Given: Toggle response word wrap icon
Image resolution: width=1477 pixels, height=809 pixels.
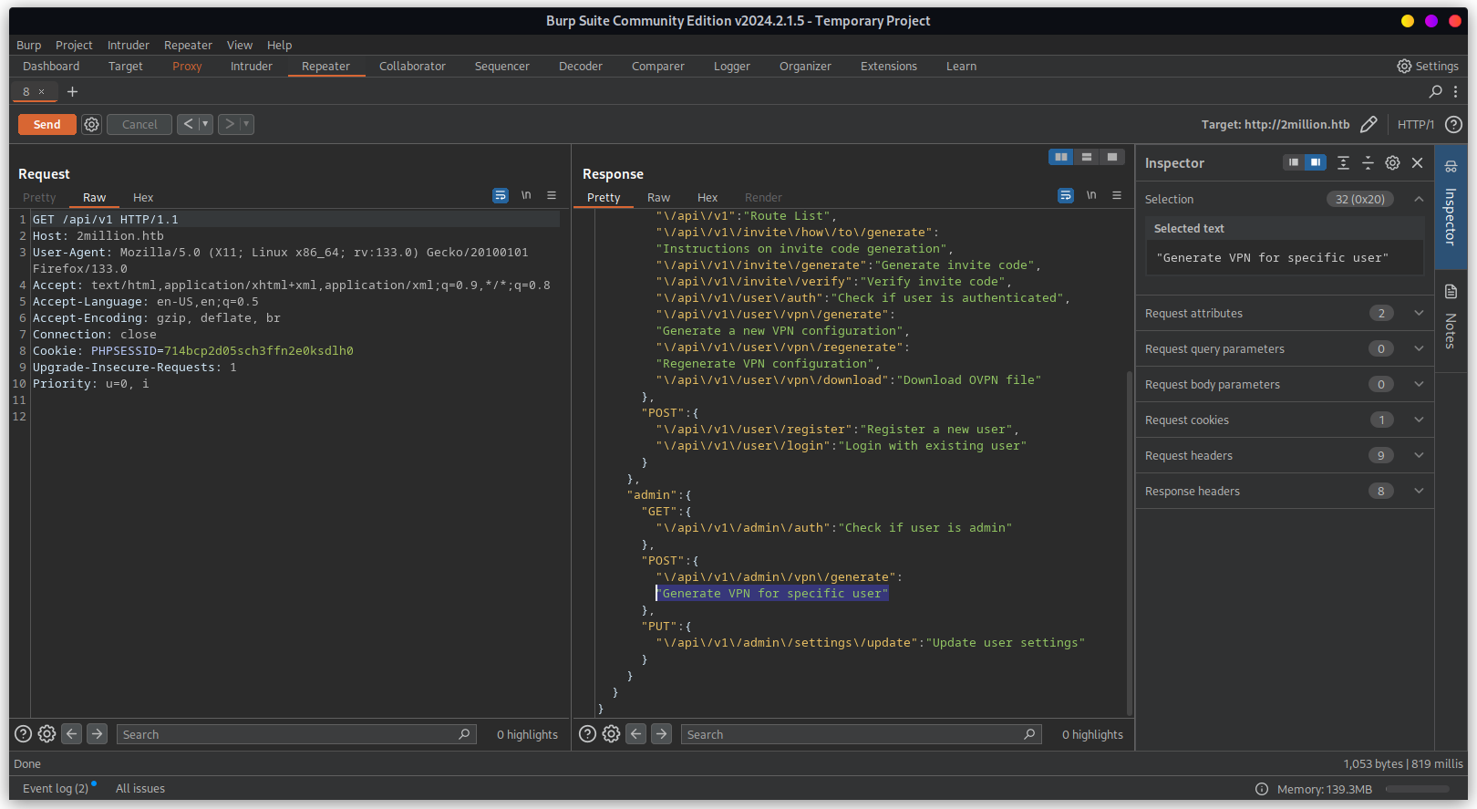Looking at the screenshot, I should pos(1066,195).
